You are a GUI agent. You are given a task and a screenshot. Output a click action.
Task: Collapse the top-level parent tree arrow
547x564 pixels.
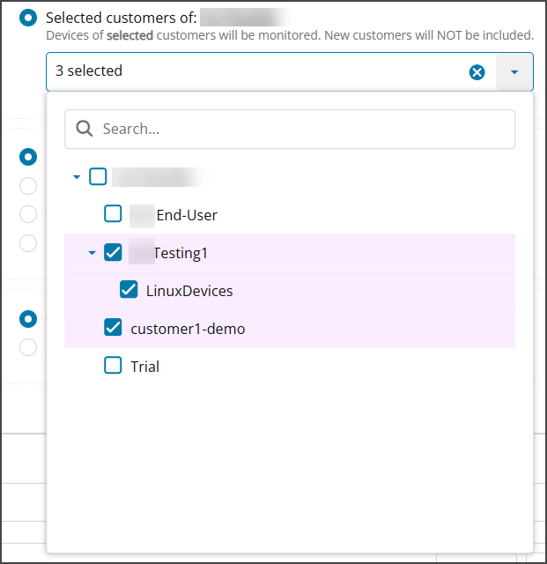(x=77, y=177)
